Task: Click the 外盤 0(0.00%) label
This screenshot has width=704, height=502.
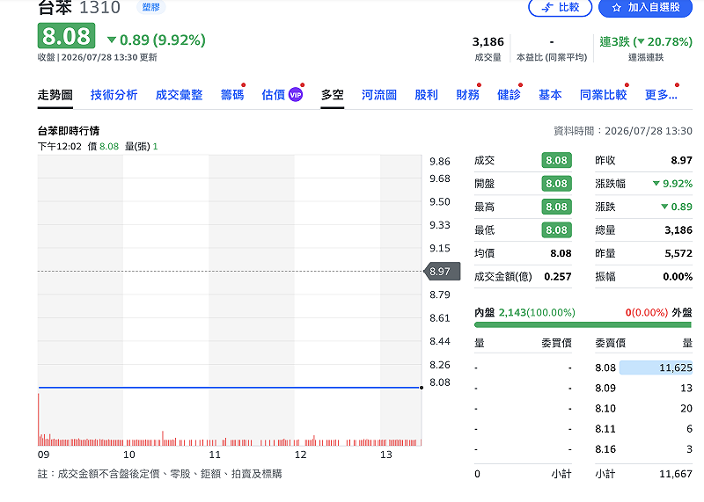Action: 658,313
